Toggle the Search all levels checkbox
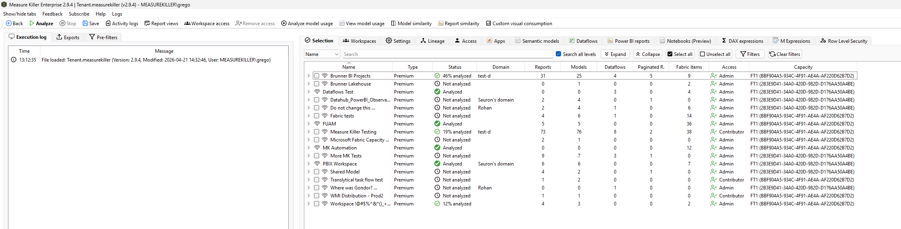This screenshot has width=901, height=229. click(x=558, y=54)
